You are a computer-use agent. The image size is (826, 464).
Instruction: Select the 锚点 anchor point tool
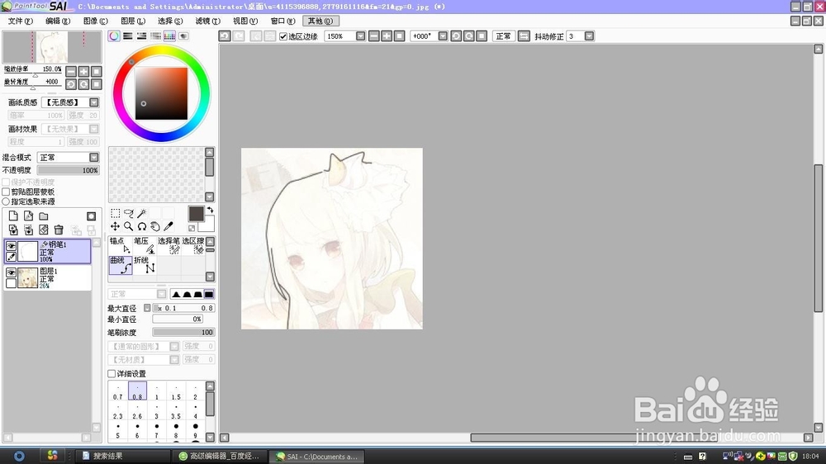pos(120,245)
